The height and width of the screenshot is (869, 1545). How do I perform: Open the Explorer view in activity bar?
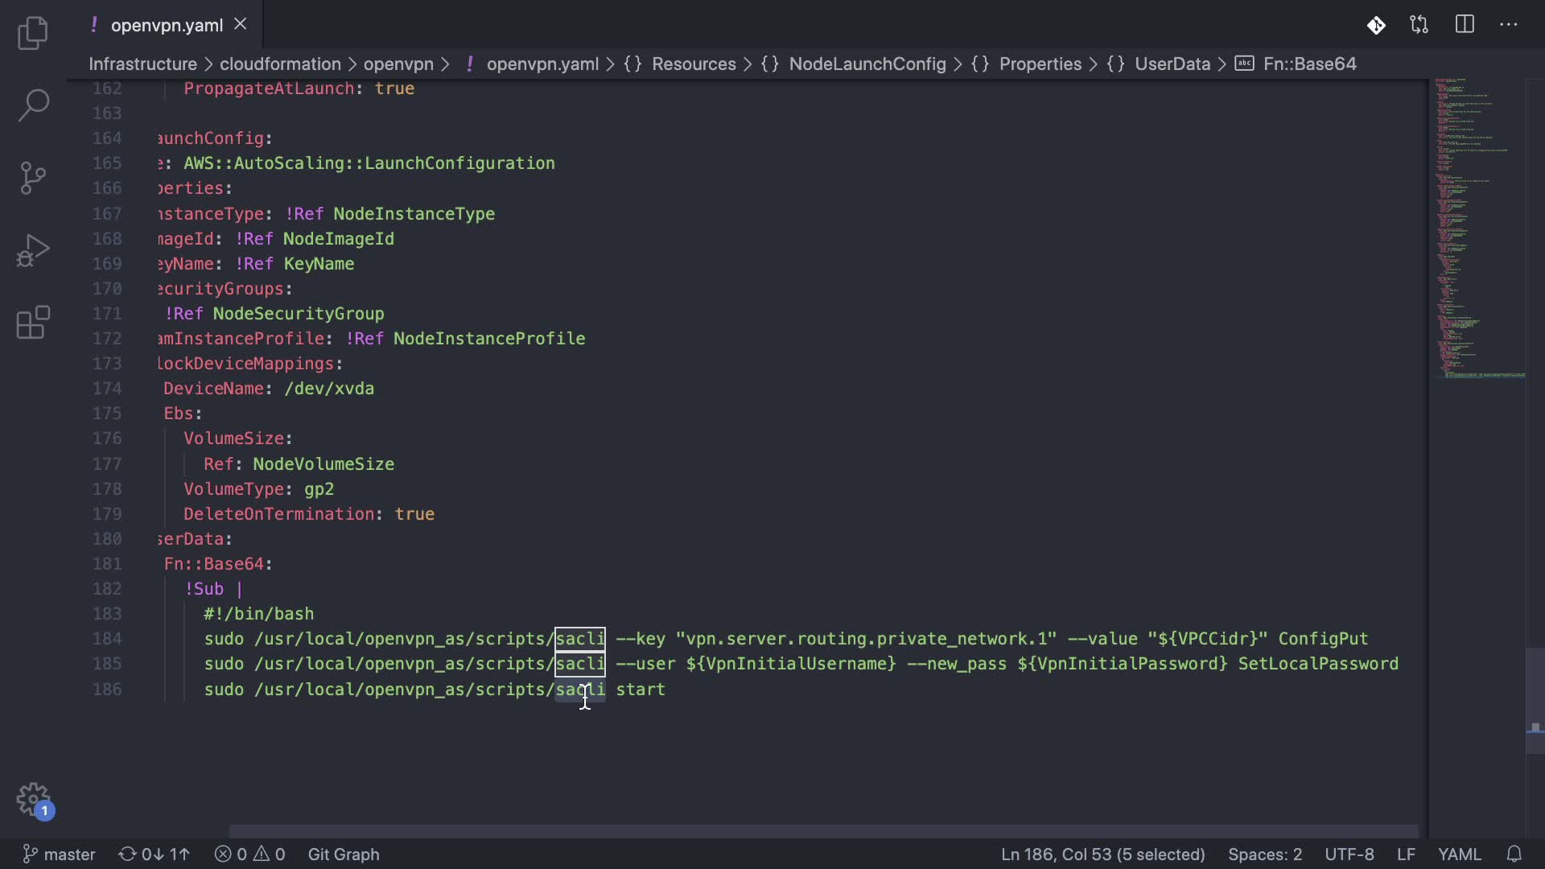pyautogui.click(x=33, y=34)
